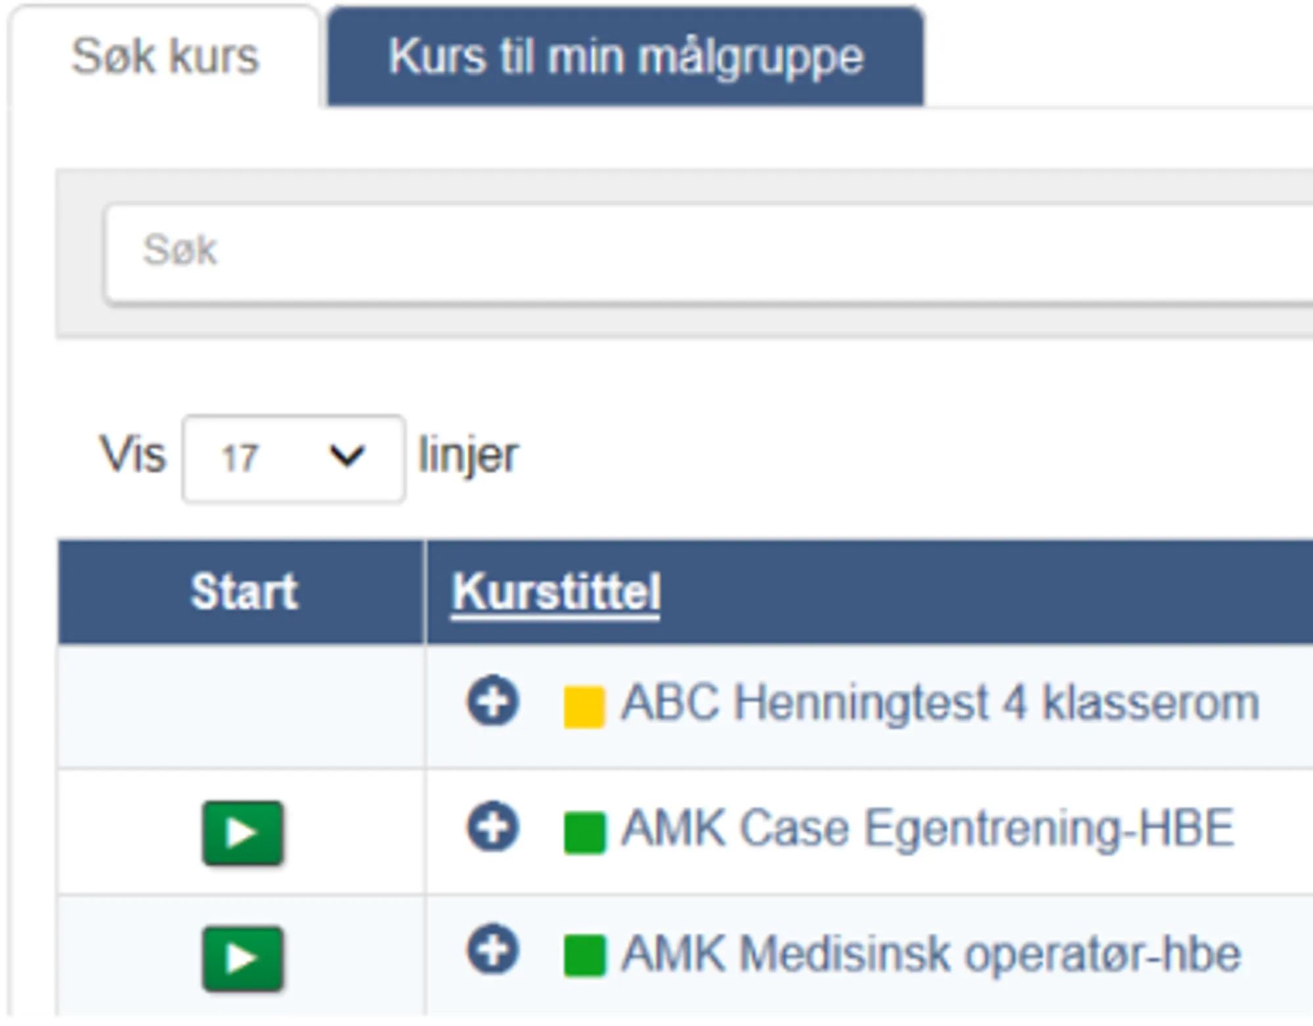1313x1026 pixels.
Task: Click the yellow status square for ABC Henningtest
Action: pyautogui.click(x=584, y=707)
